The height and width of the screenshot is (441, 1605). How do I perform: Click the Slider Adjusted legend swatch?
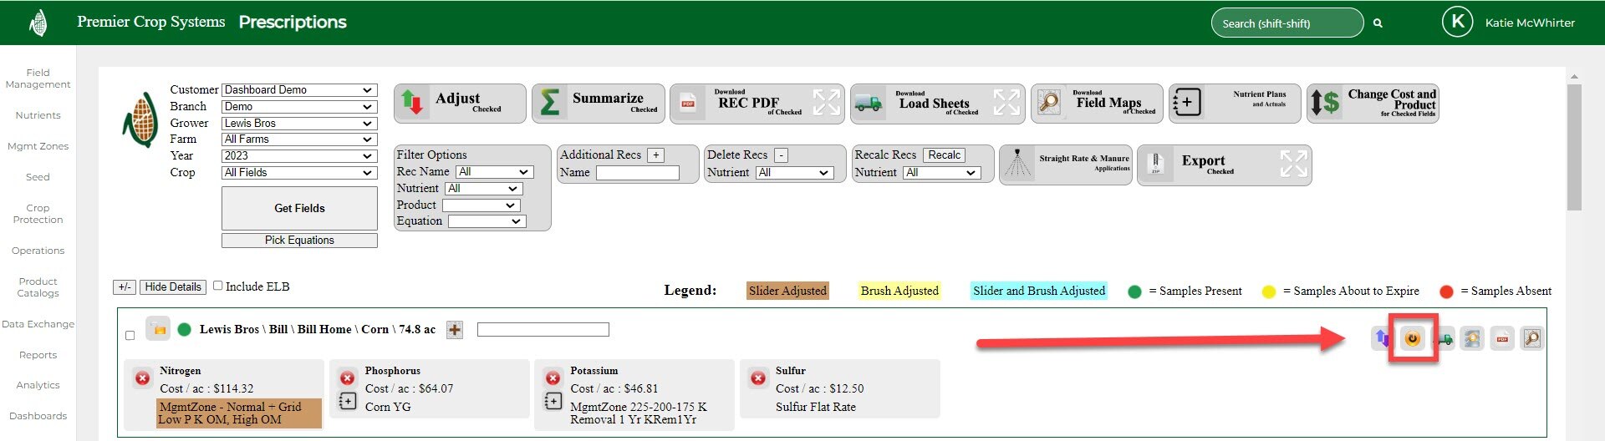point(787,291)
